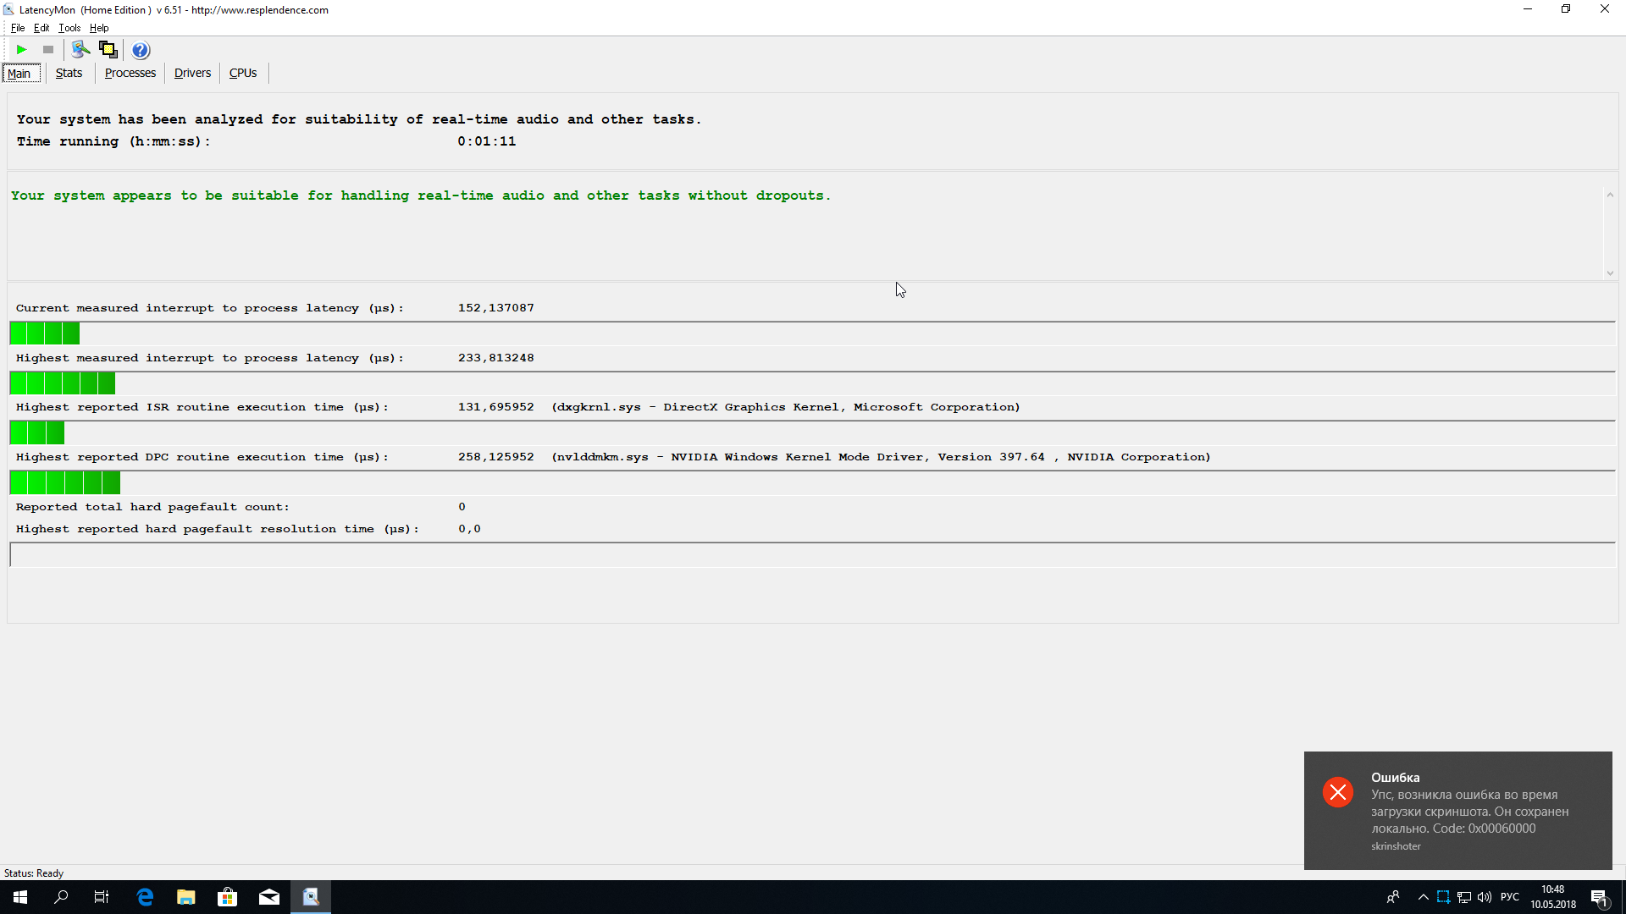
Task: Go to the CPUs tab
Action: click(242, 73)
